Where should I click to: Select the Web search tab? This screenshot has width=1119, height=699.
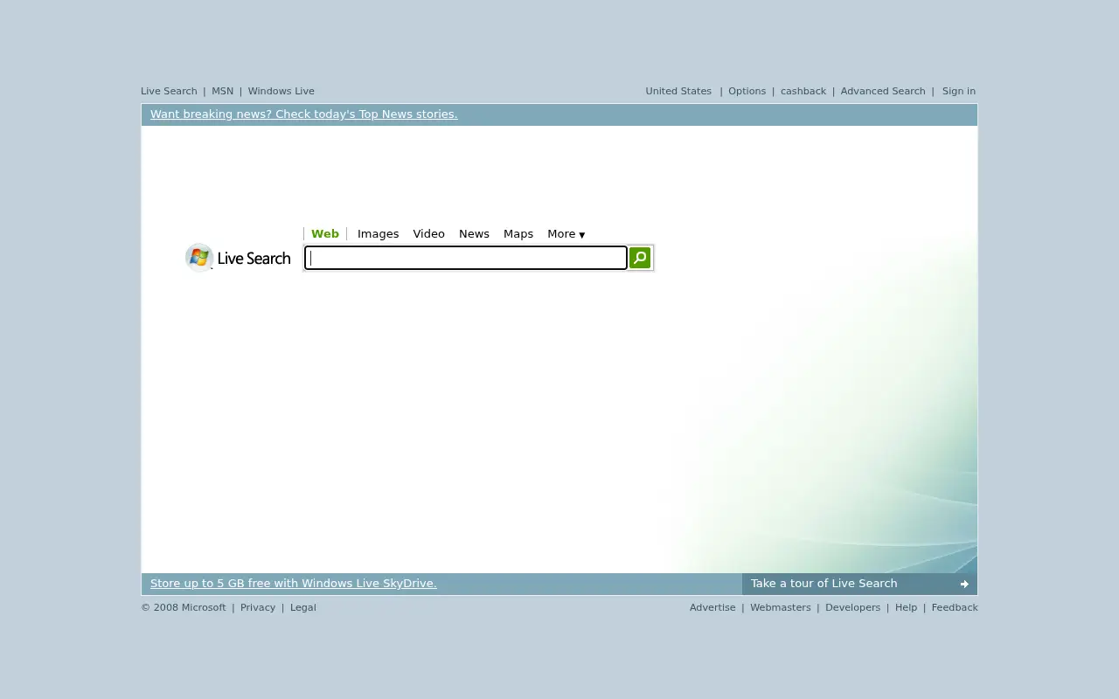[325, 234]
